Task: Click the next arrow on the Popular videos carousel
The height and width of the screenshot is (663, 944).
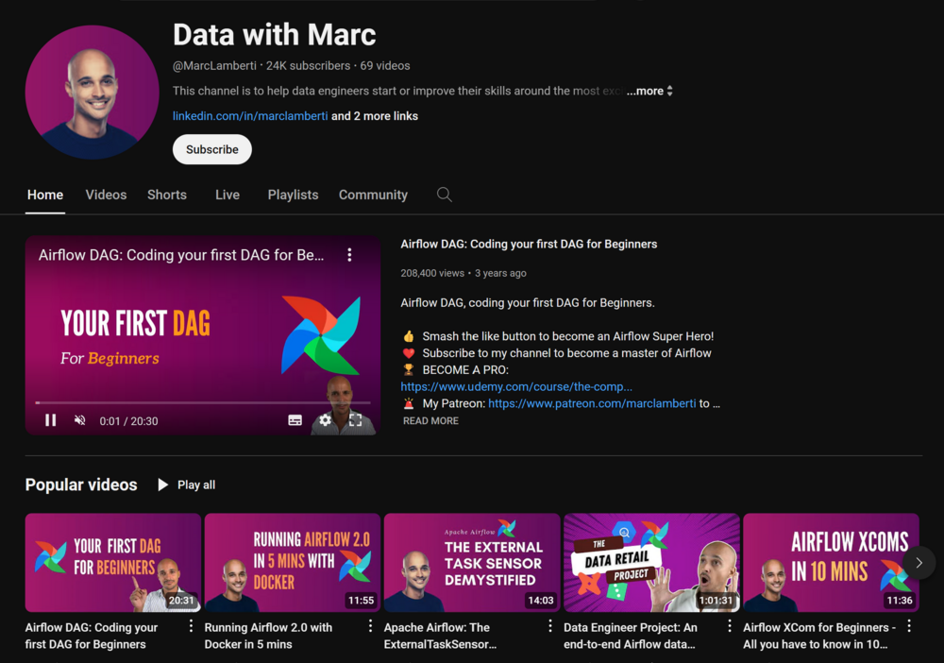Action: pyautogui.click(x=919, y=562)
